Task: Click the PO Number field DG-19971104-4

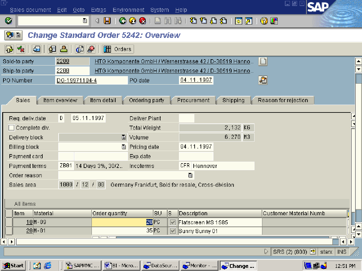Action: (91, 80)
